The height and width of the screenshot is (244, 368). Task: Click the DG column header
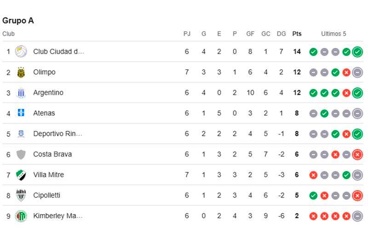(281, 34)
